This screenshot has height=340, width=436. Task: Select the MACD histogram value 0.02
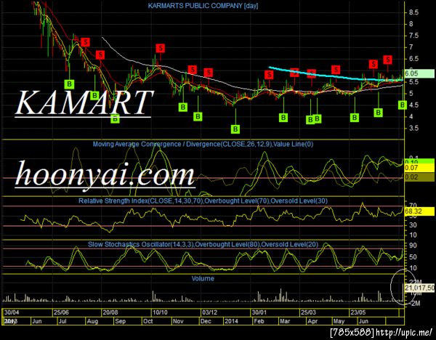[x=419, y=177]
